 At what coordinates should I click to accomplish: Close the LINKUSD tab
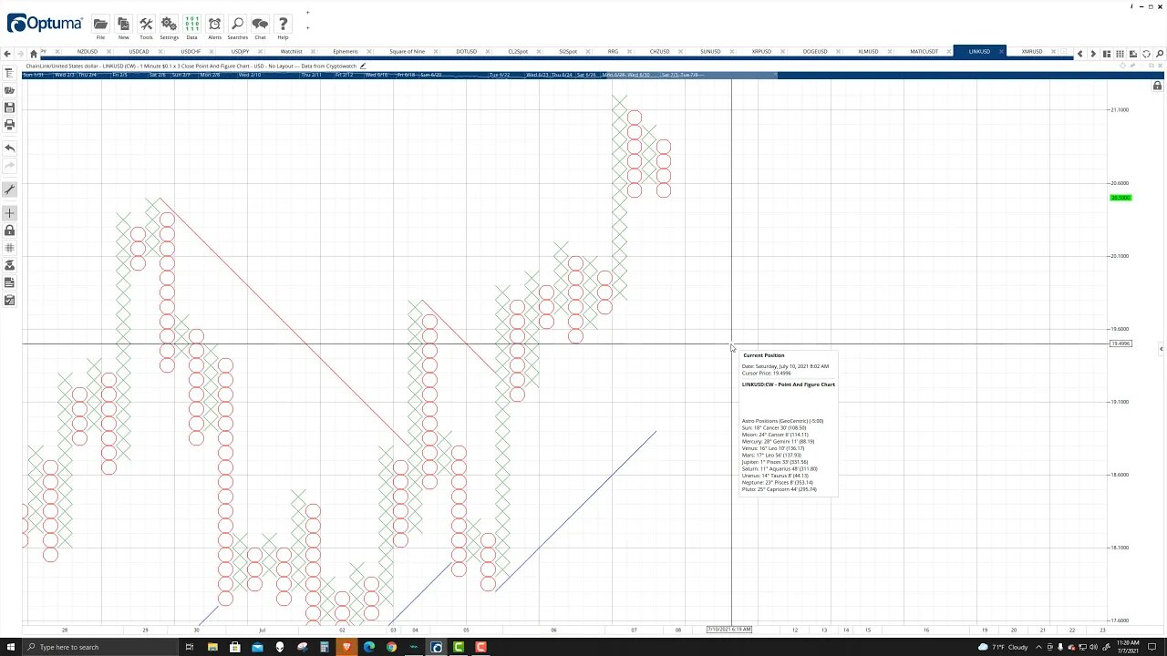click(1001, 52)
